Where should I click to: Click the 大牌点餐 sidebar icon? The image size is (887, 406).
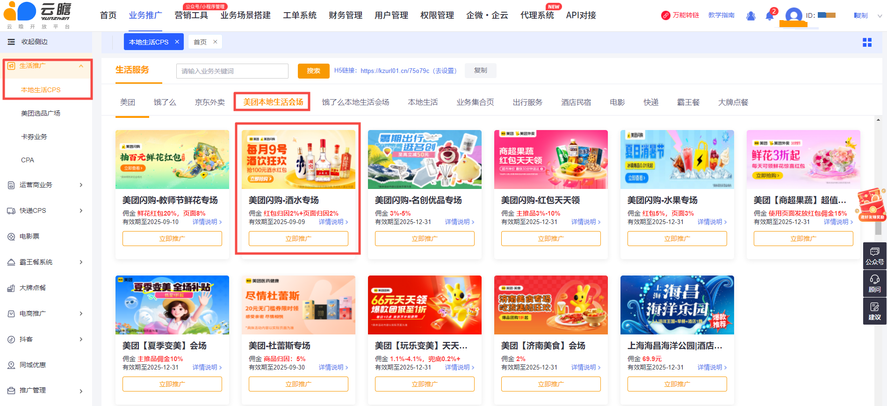(11, 288)
